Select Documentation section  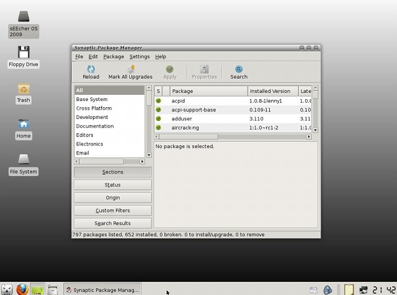109,126
